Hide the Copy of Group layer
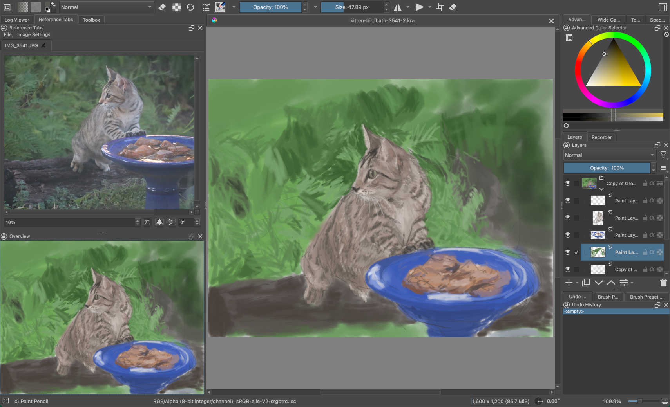 coord(568,183)
